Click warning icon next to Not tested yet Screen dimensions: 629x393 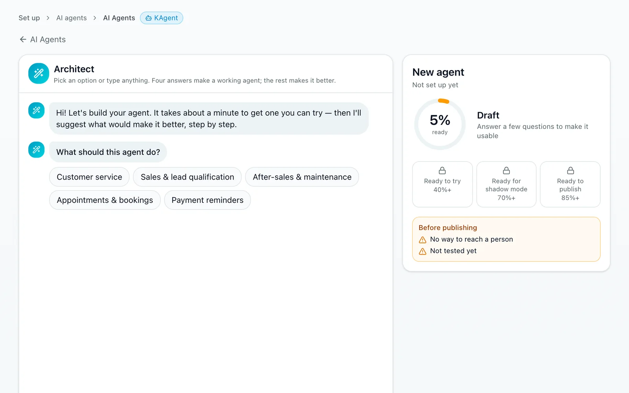point(423,251)
